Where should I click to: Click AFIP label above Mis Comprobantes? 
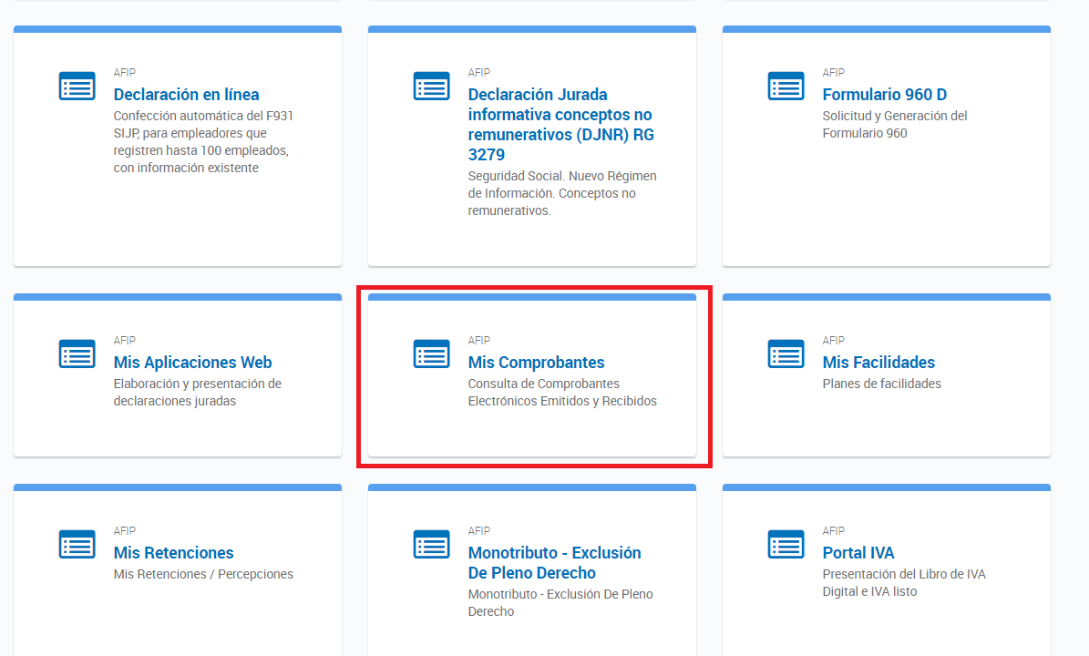pyautogui.click(x=478, y=340)
